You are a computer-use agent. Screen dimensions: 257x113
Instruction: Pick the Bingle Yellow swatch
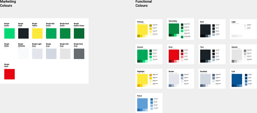(37, 33)
